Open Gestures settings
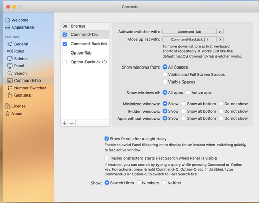The width and height of the screenshot is (259, 203). (x=22, y=95)
